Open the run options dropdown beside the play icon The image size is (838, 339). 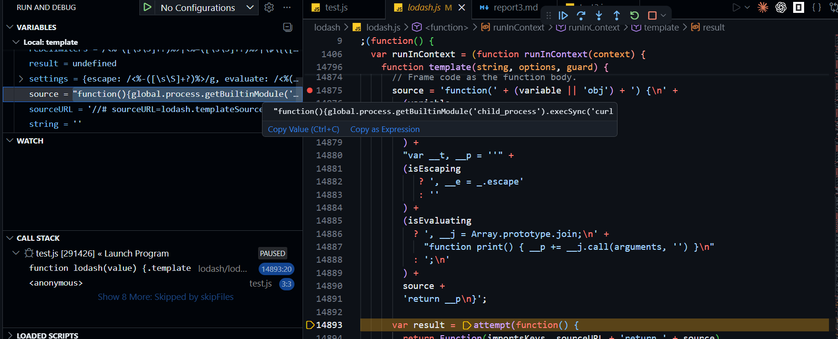click(x=747, y=7)
